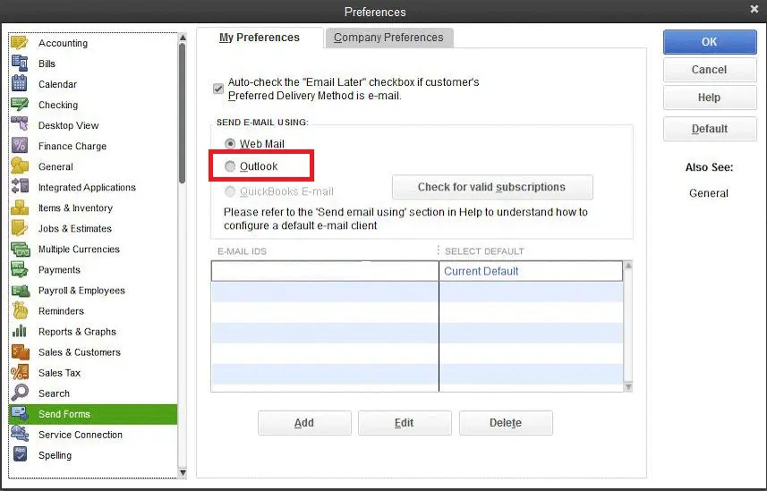Select the Current Default table cell
The width and height of the screenshot is (767, 491).
click(x=530, y=271)
